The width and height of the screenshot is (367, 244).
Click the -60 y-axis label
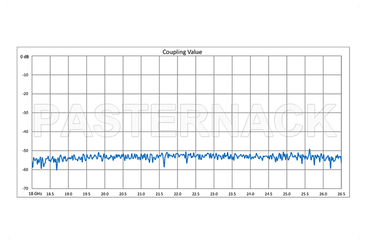pos(26,170)
